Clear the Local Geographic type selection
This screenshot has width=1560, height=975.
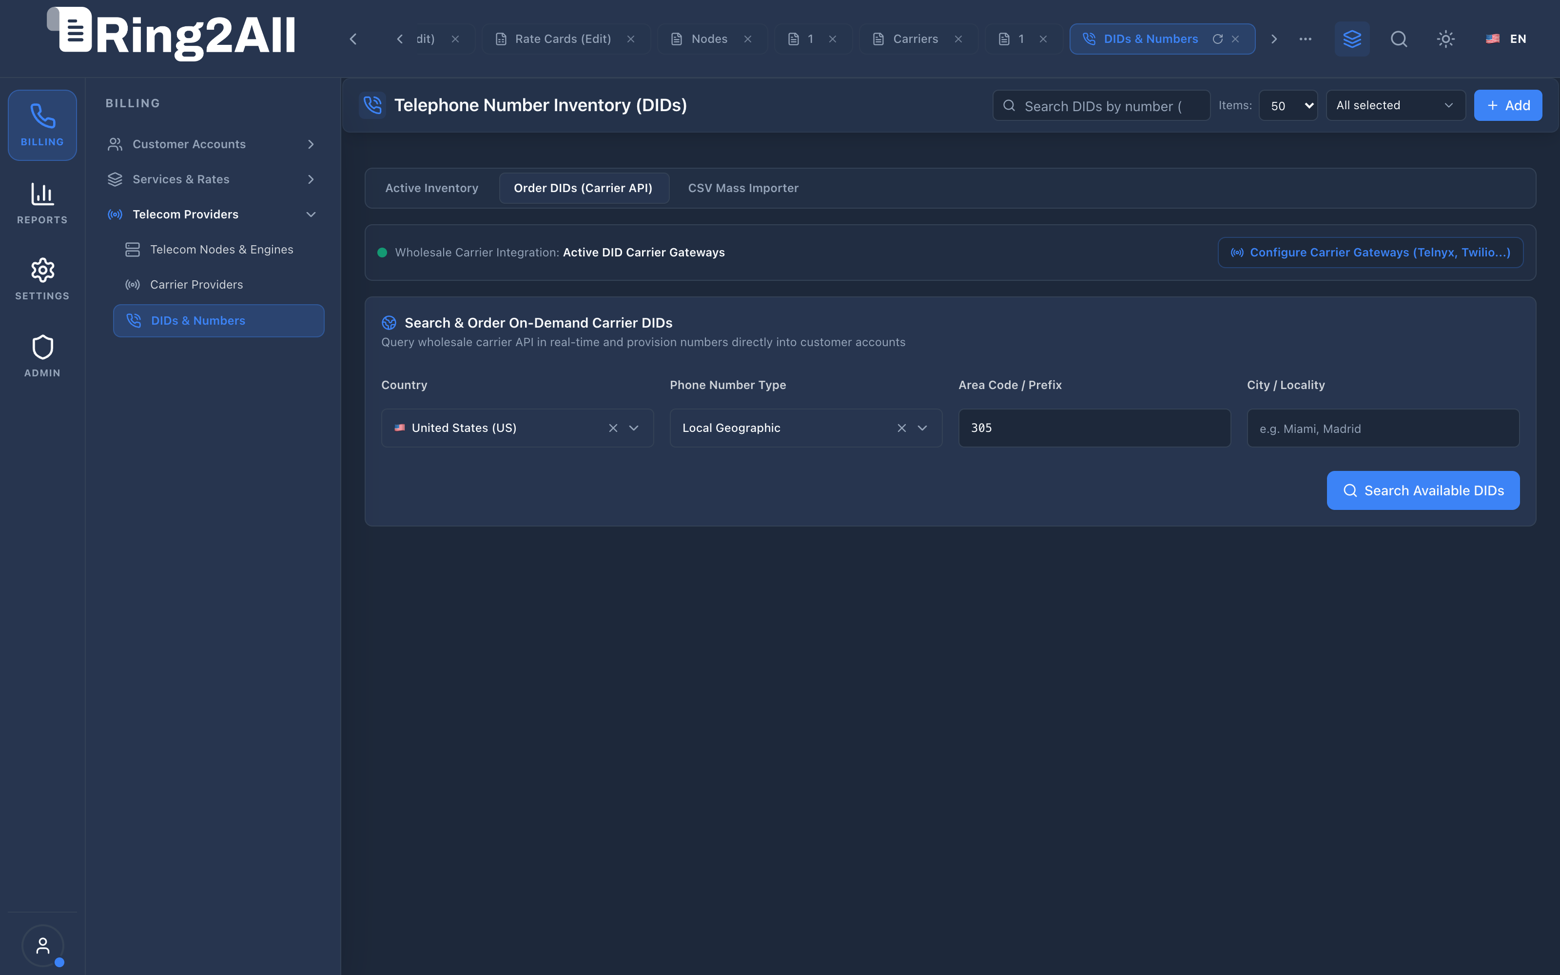pyautogui.click(x=902, y=428)
